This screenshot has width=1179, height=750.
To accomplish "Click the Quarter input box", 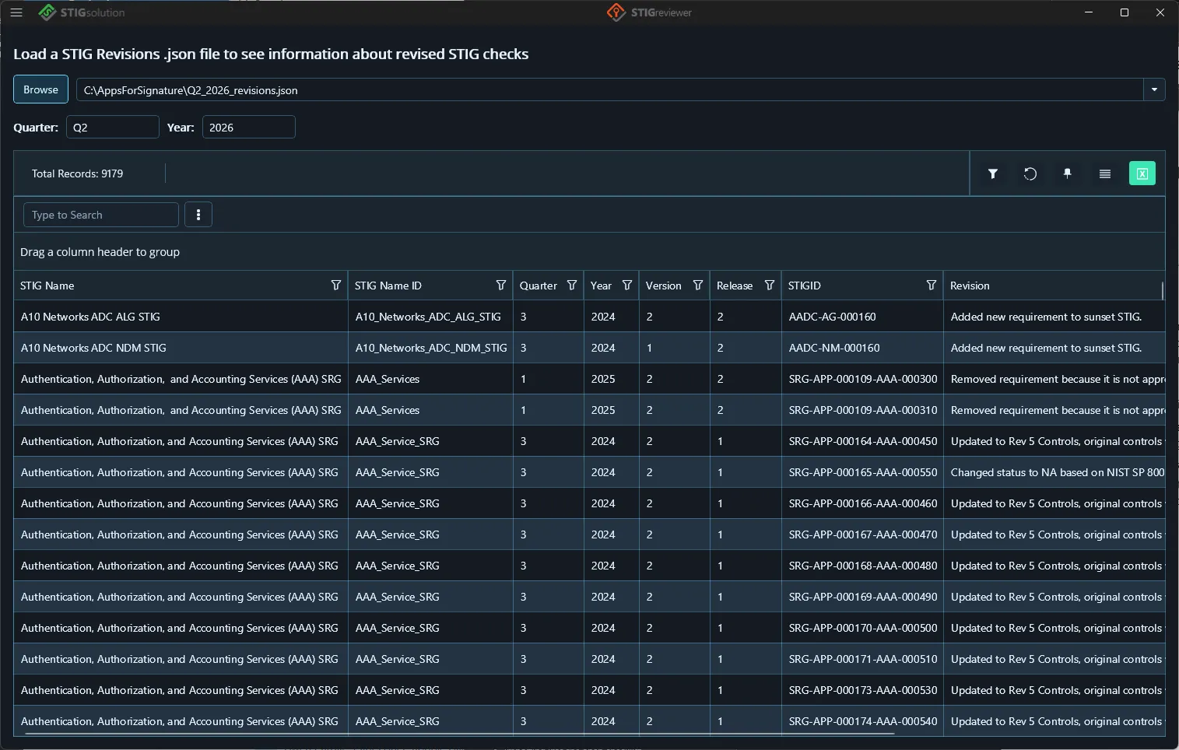I will [x=113, y=127].
